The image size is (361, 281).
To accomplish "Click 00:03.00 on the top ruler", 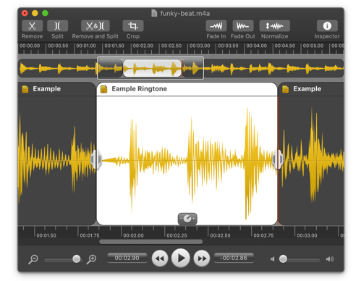I will (200, 46).
